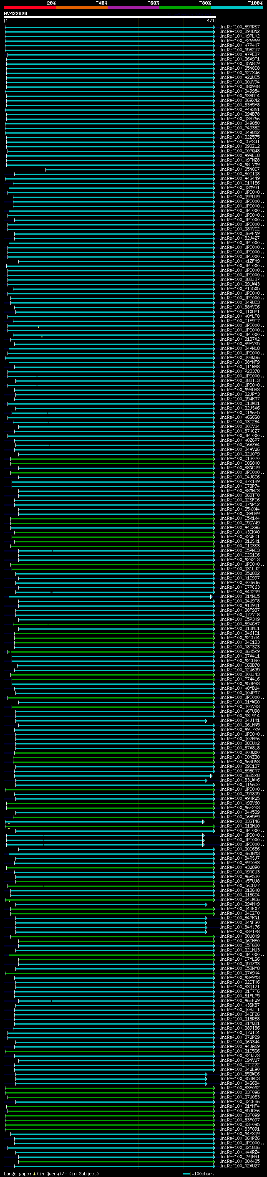This screenshot has width=267, height=1177.
Task: Open hit UniRef100_B9RRS7
Action: (239, 27)
